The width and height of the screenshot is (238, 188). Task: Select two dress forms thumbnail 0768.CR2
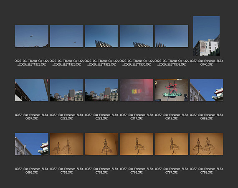coord(206,144)
